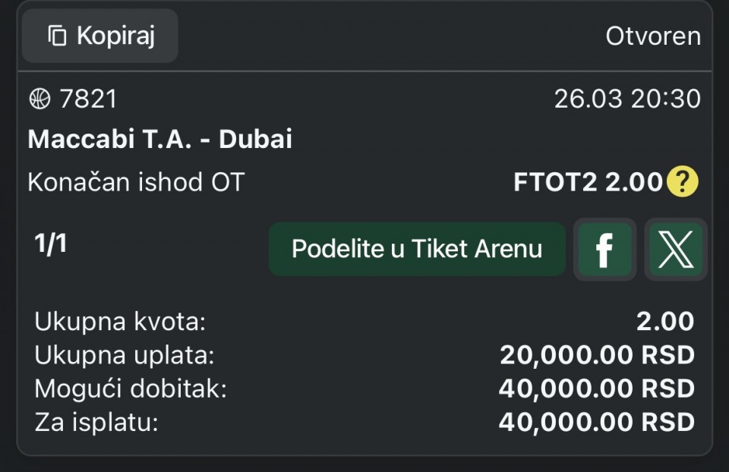
Task: Select the match code 7821
Action: point(89,99)
